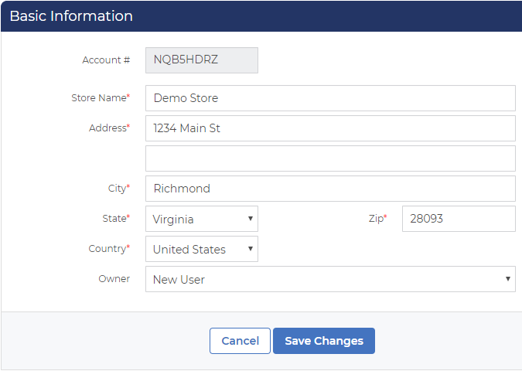Click the City label
Viewport: 522px width, 371px height.
pos(118,189)
